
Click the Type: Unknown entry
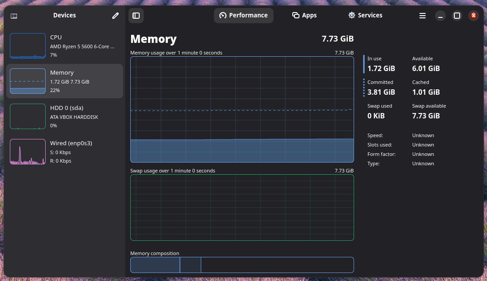pos(401,164)
